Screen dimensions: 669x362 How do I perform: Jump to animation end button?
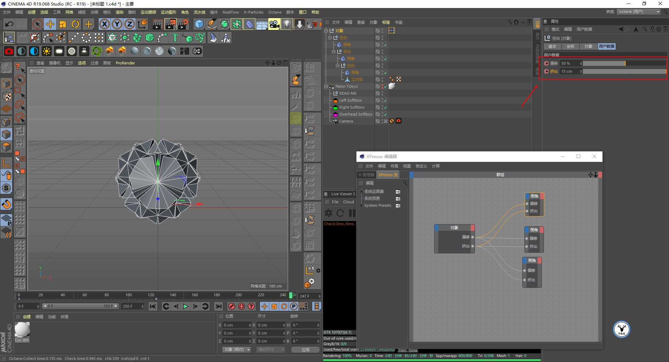click(218, 306)
